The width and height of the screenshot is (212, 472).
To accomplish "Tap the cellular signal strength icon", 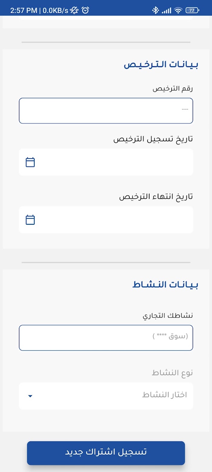I will coord(166,11).
